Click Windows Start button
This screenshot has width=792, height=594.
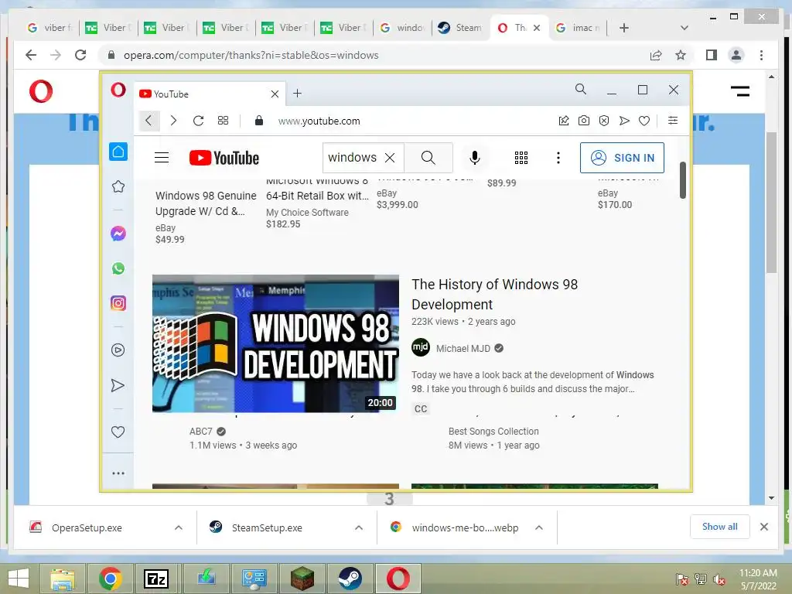[x=19, y=579]
